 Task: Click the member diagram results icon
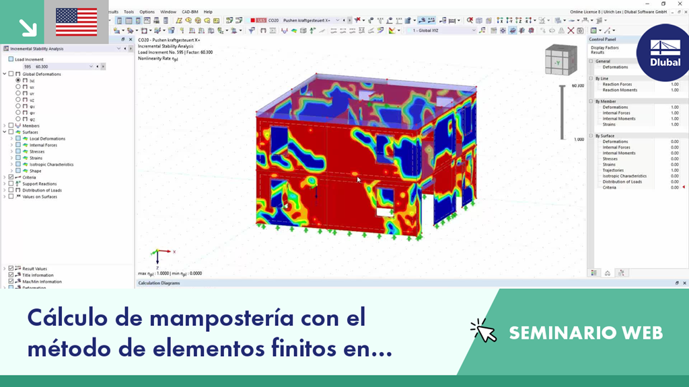284,30
